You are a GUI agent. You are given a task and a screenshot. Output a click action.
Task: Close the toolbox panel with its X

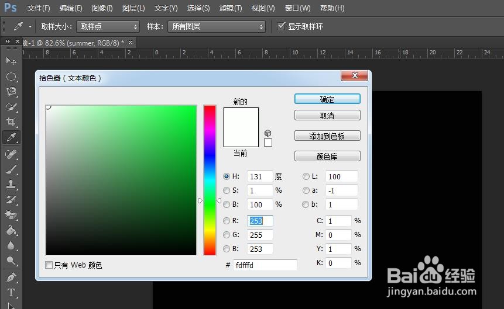click(x=18, y=41)
